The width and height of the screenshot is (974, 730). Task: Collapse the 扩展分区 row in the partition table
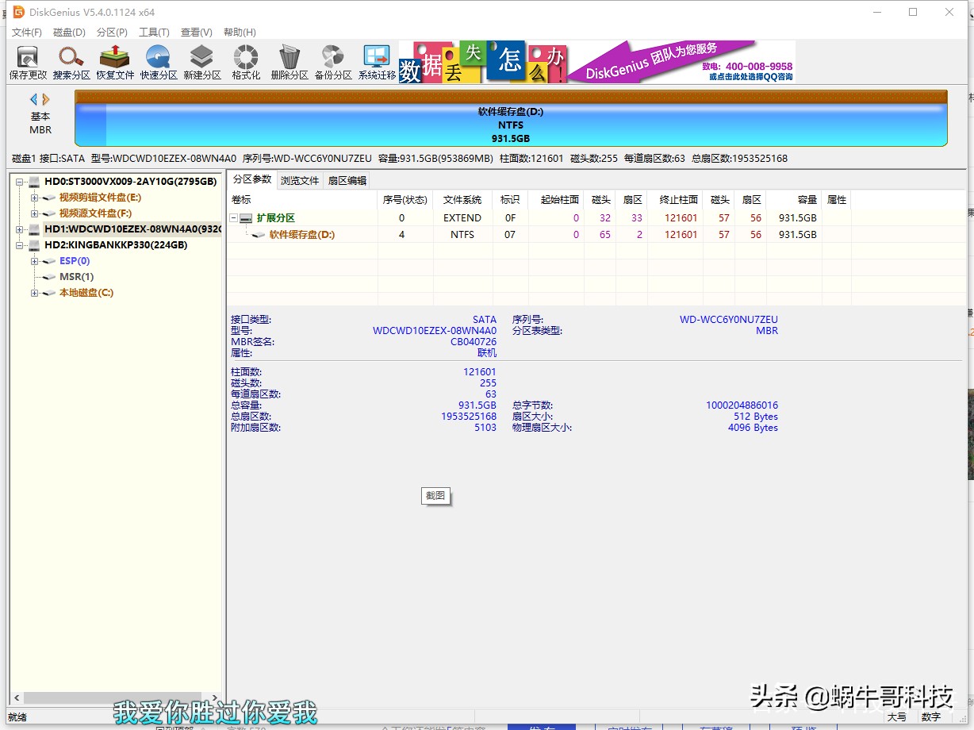click(x=234, y=217)
